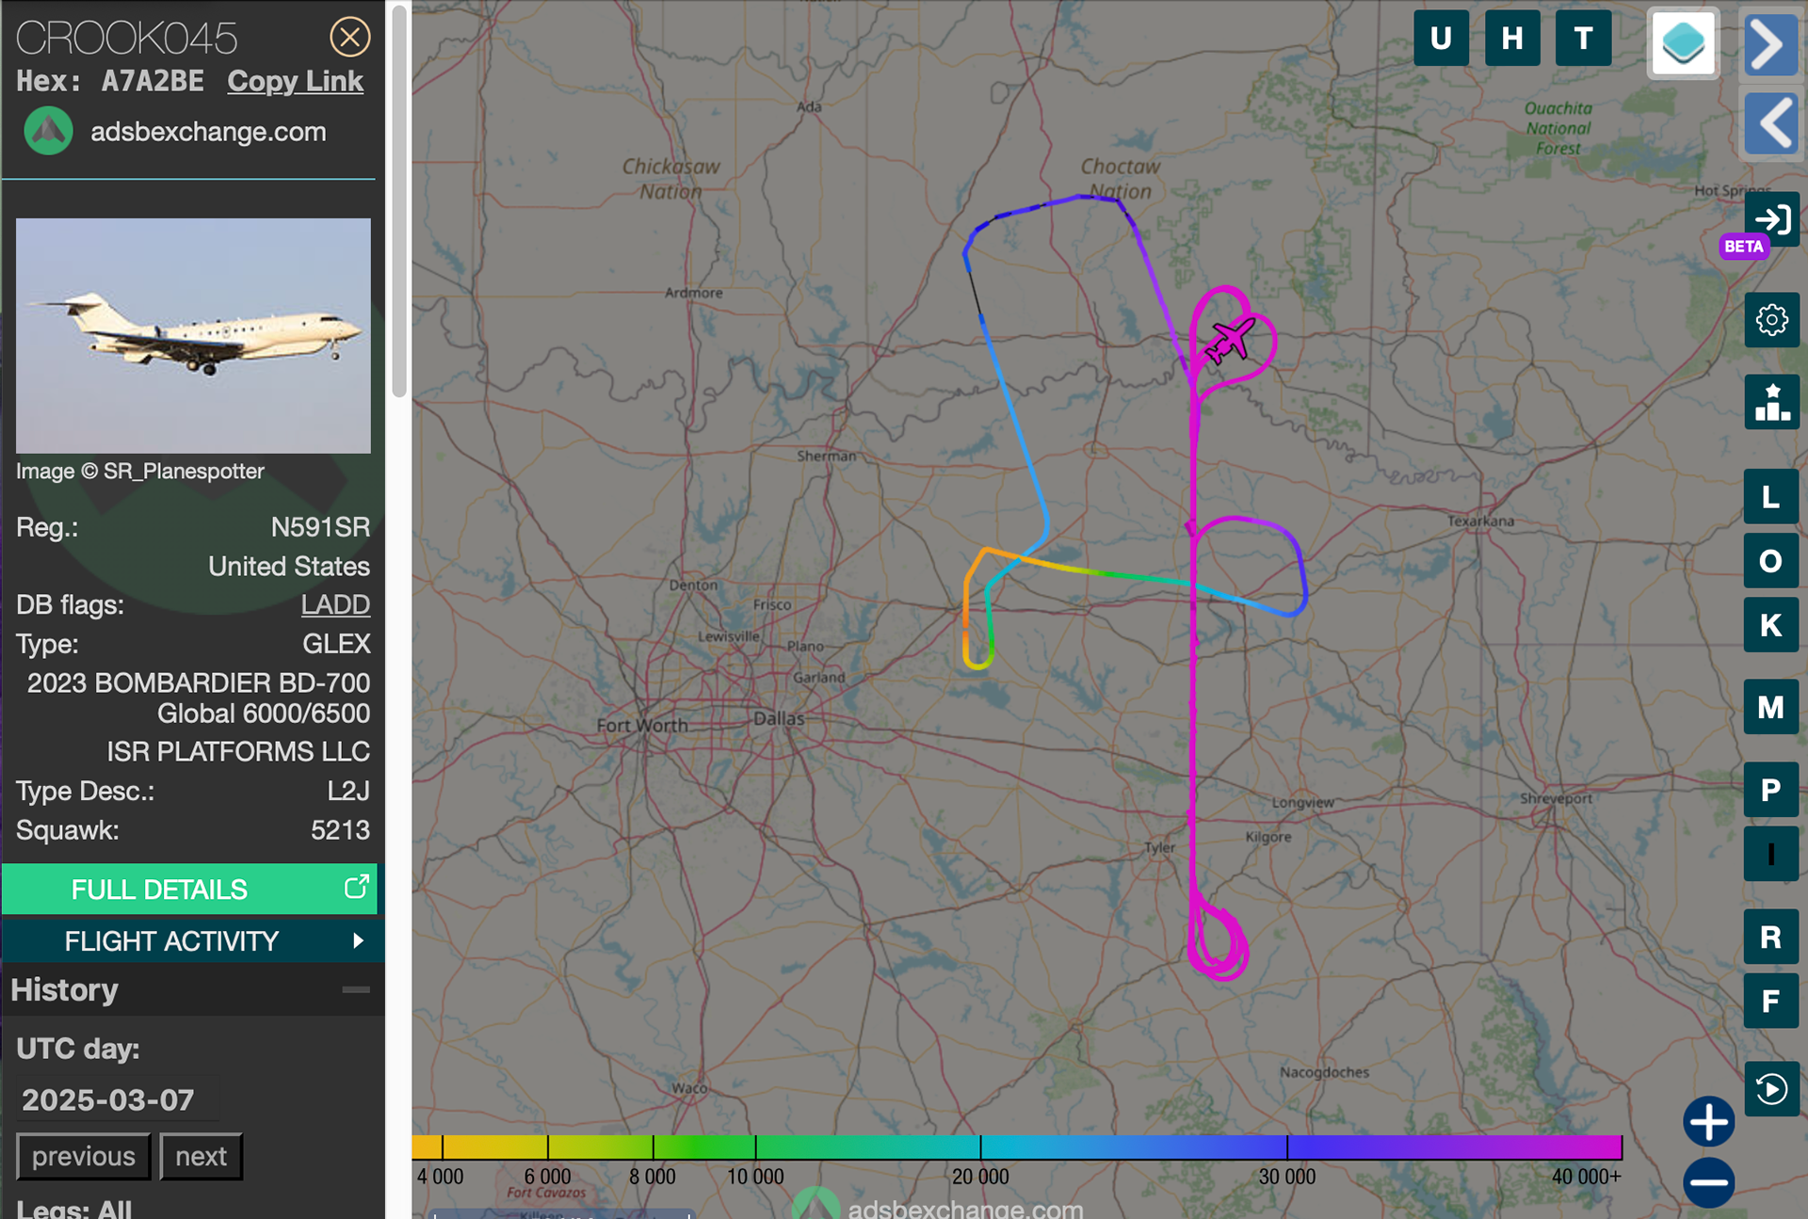Select the squawk value 5213
Viewport: 1808px width, 1219px height.
[x=340, y=830]
